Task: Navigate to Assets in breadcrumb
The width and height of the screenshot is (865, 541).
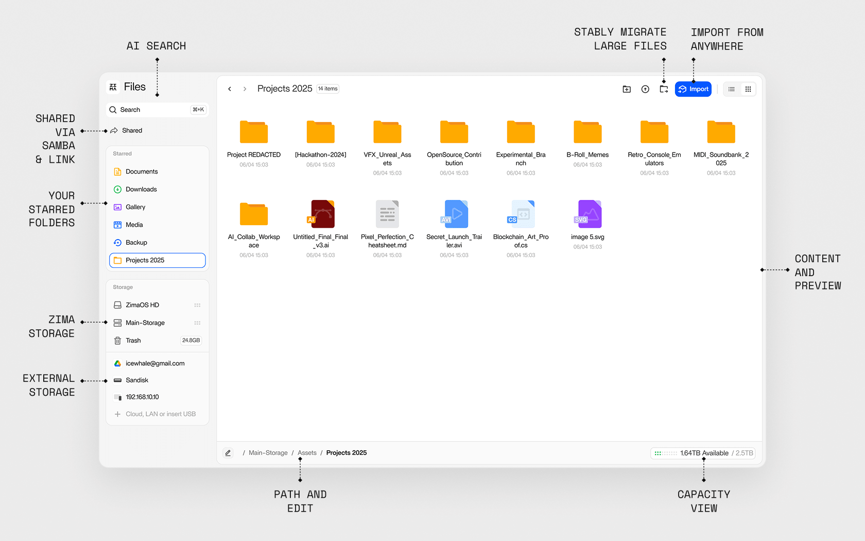Action: pos(307,453)
